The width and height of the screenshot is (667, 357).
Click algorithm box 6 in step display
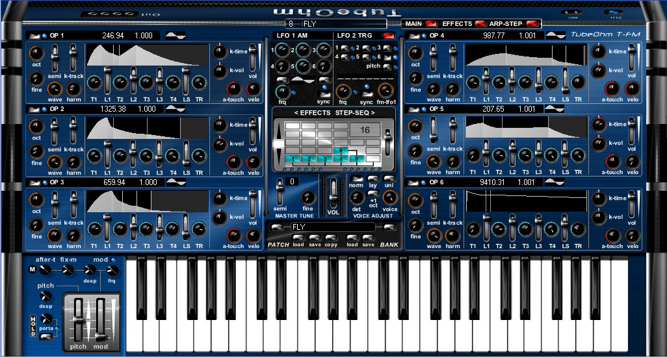[341, 151]
